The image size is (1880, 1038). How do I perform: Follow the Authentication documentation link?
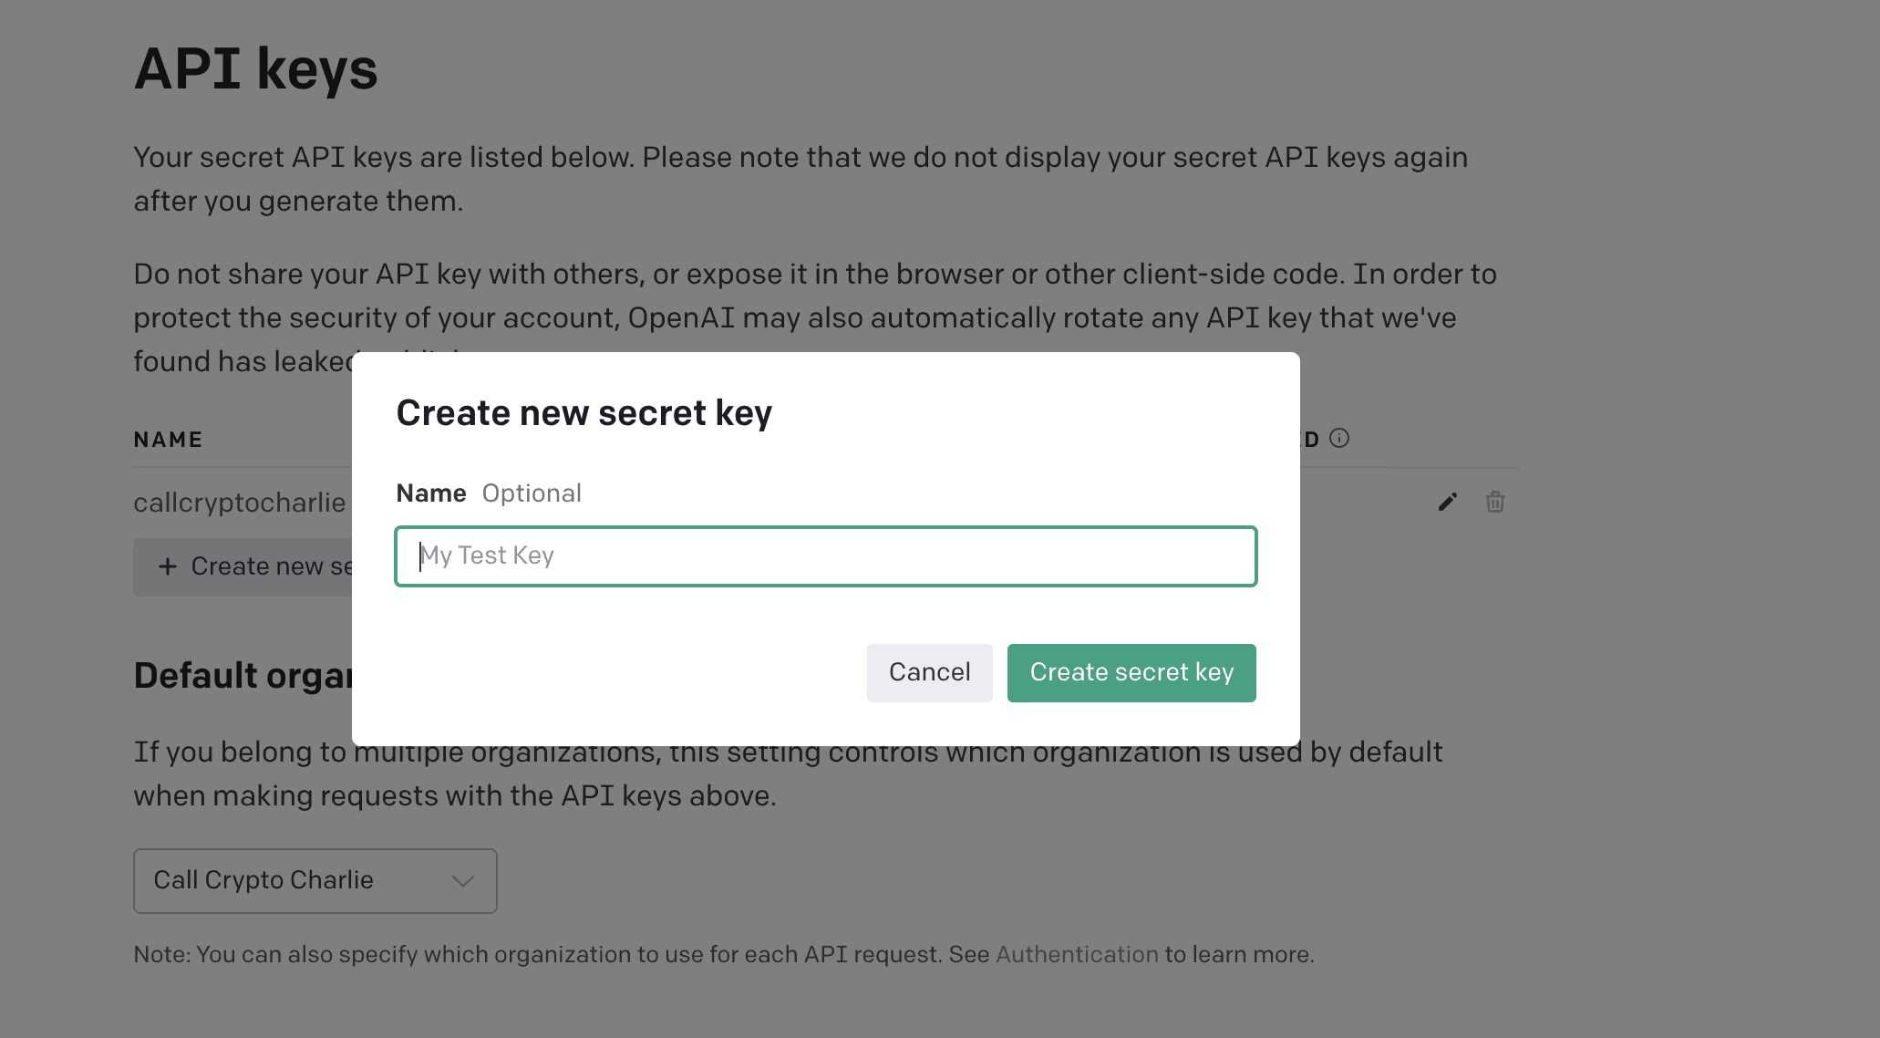click(1077, 955)
